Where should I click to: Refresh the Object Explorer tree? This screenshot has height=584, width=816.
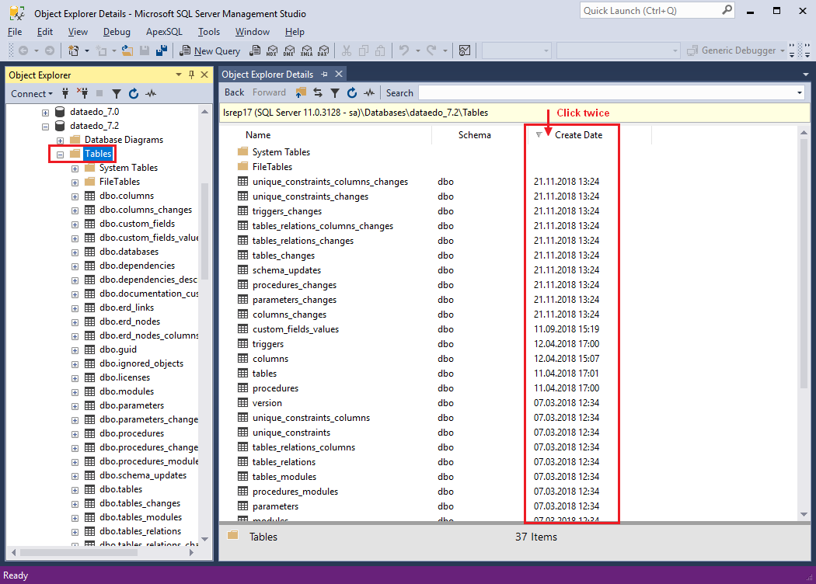point(133,94)
